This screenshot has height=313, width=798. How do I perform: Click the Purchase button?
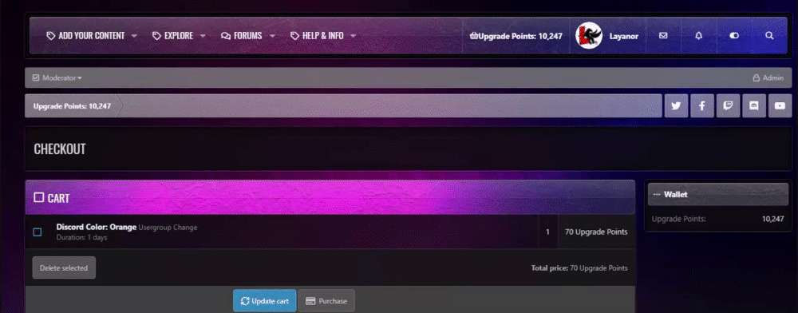click(326, 301)
